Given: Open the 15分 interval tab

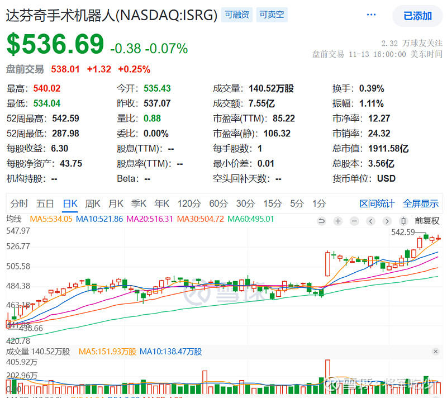Looking at the screenshot, I should point(273,203).
